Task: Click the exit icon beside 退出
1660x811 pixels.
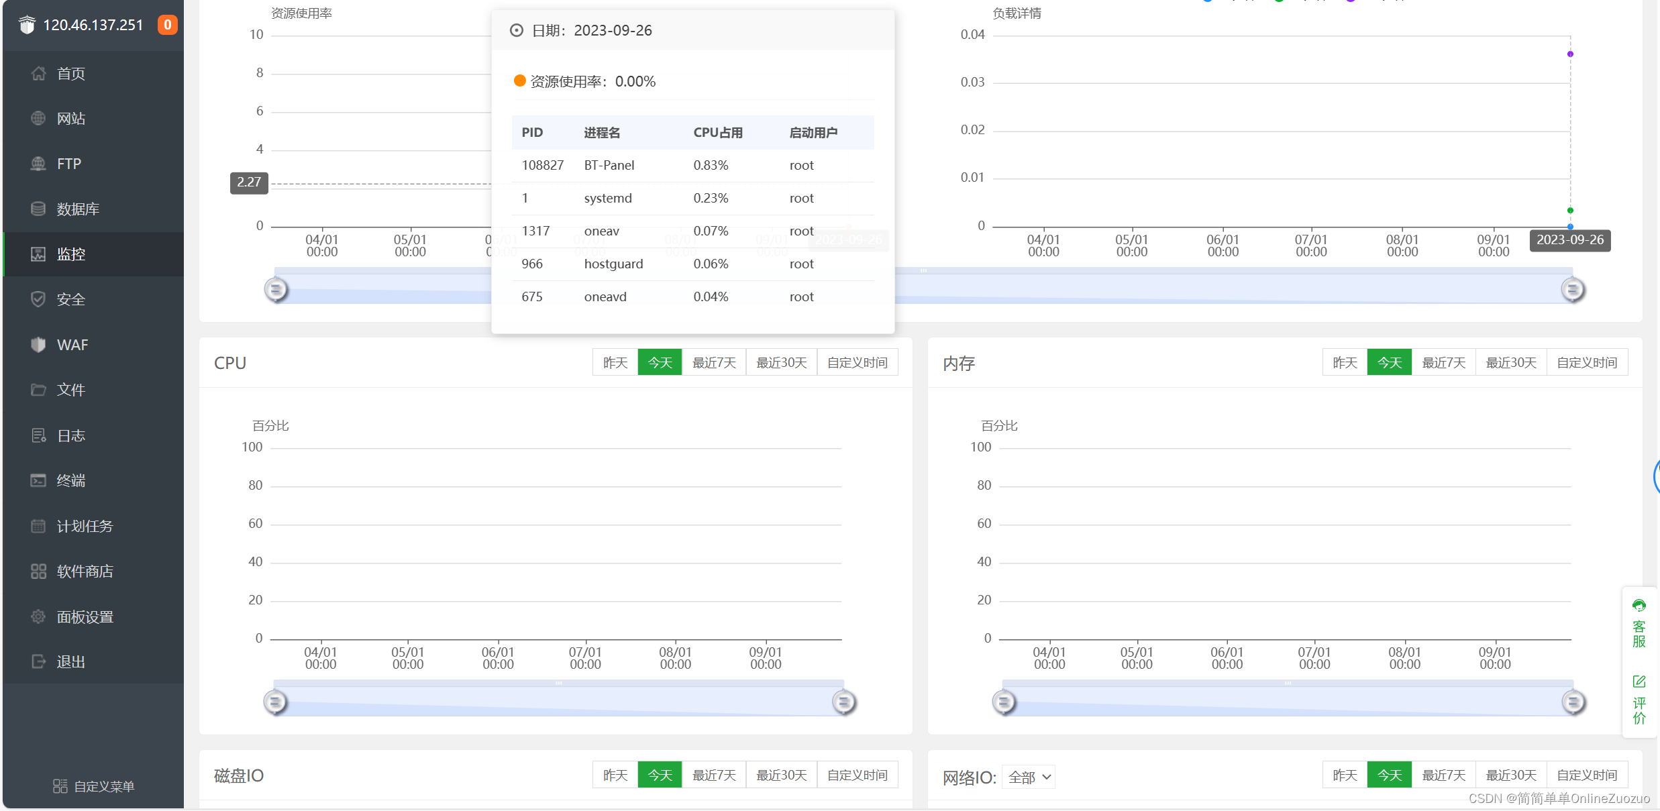Action: point(38,661)
